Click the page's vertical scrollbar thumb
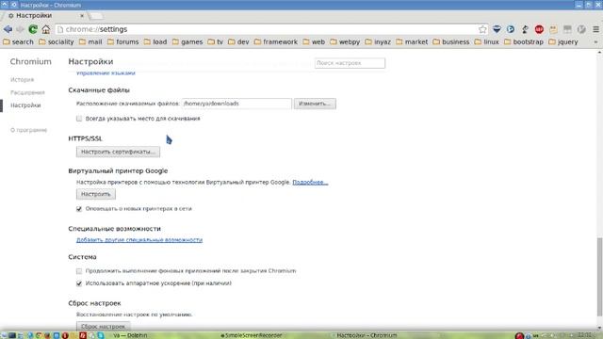This screenshot has width=603, height=339. (599, 277)
